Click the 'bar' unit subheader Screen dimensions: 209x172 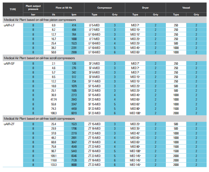(x=33, y=14)
